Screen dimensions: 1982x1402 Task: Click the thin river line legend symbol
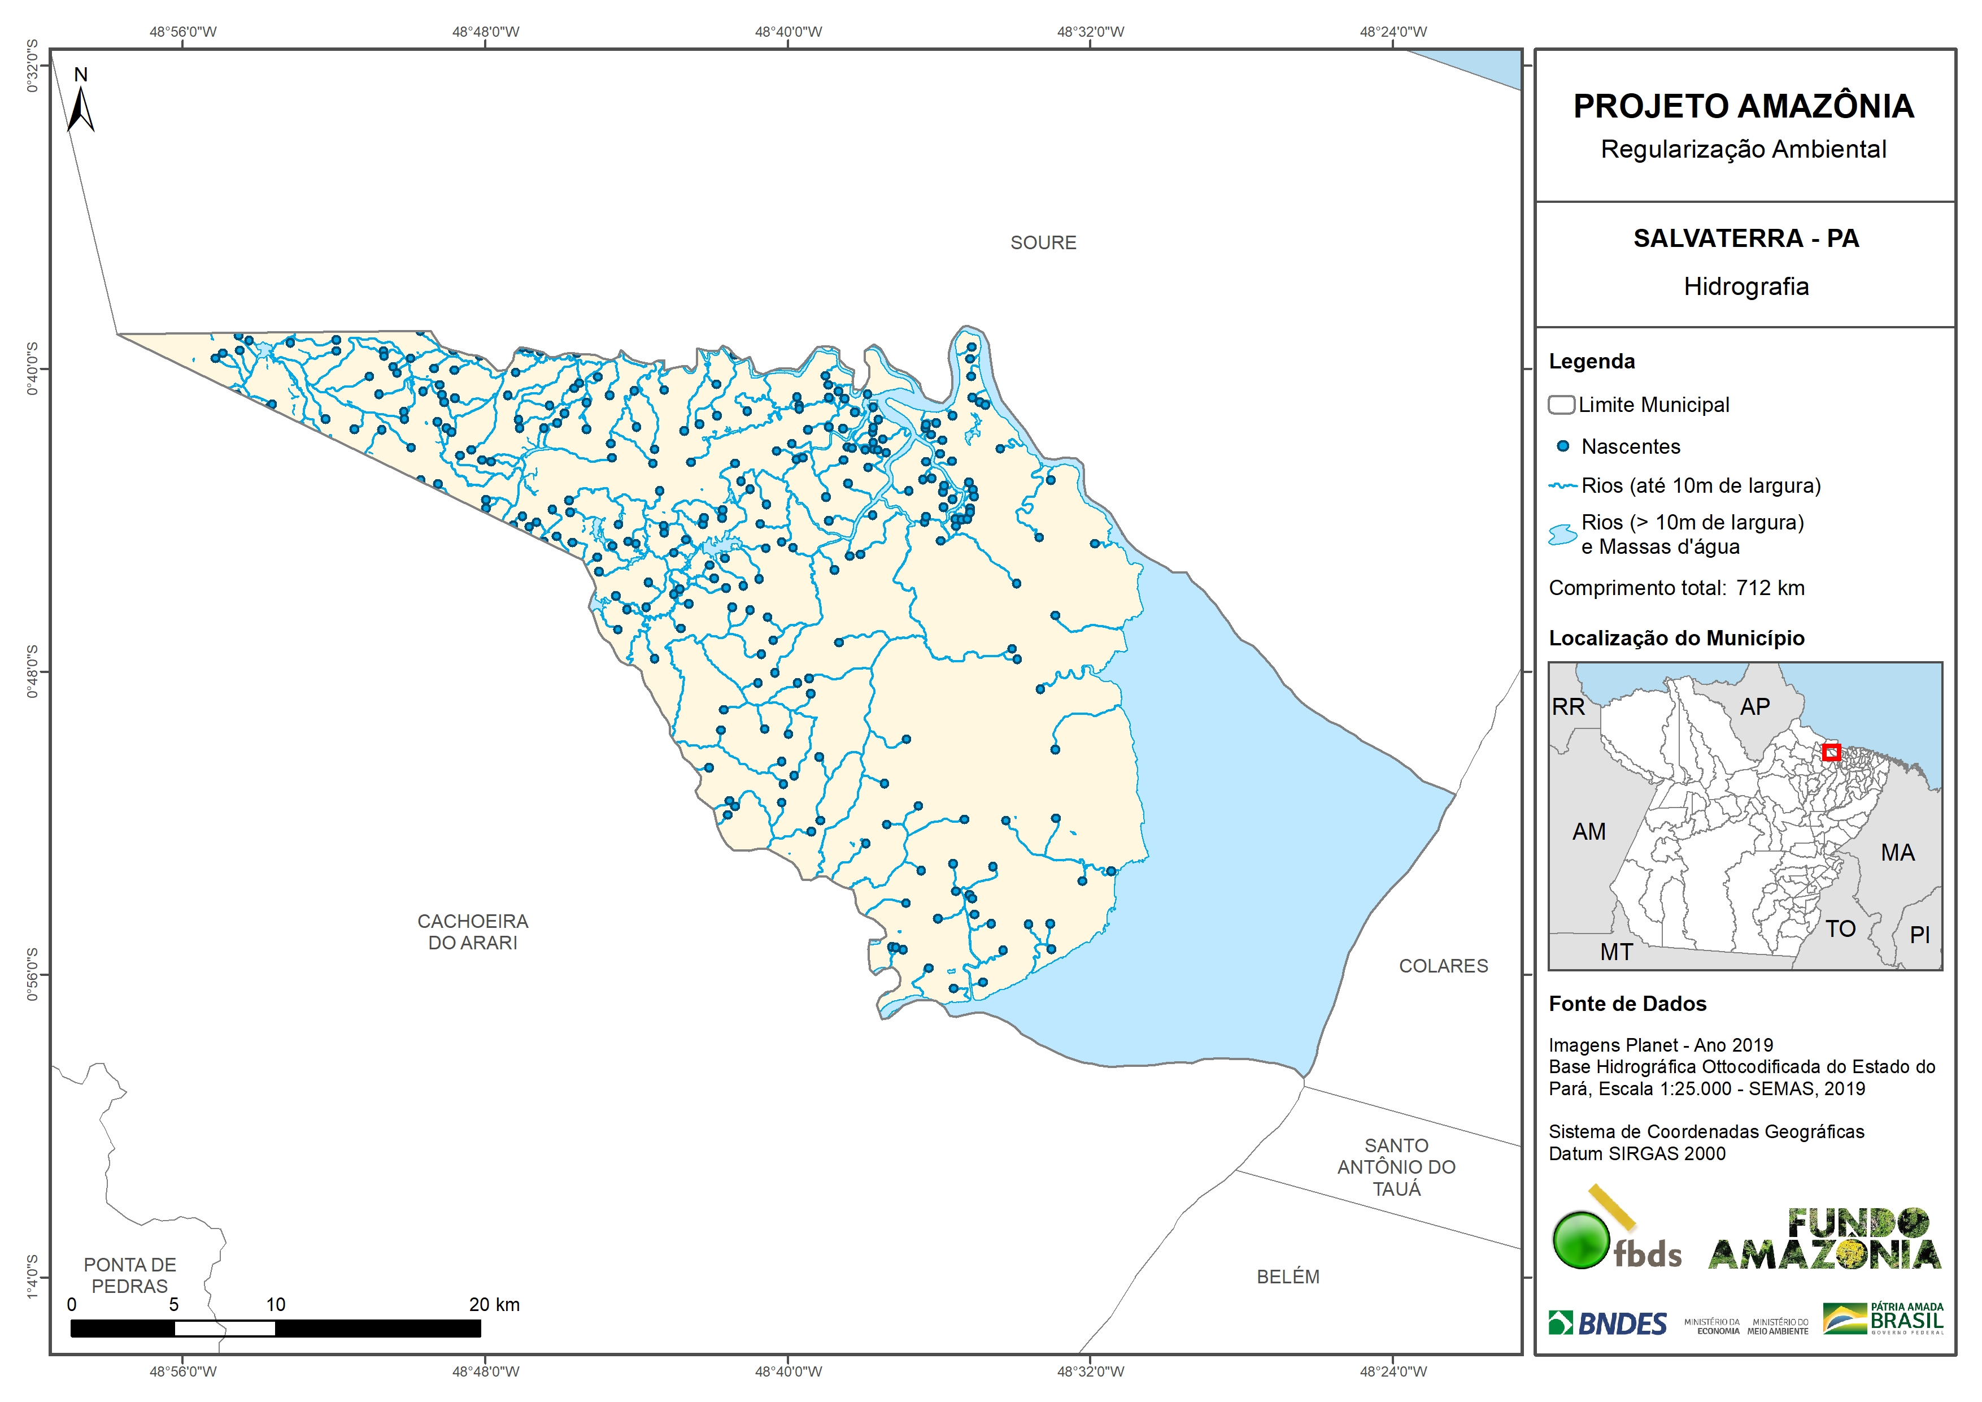(1562, 487)
